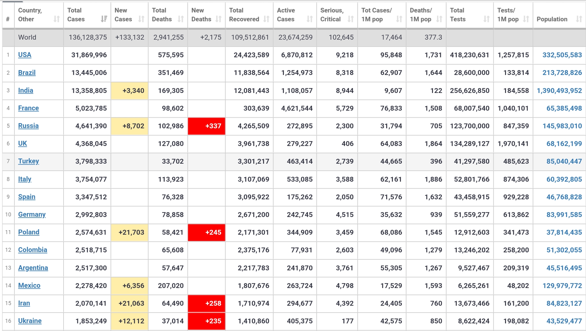Select Ukraine new deaths +235 cell

pyautogui.click(x=207, y=321)
